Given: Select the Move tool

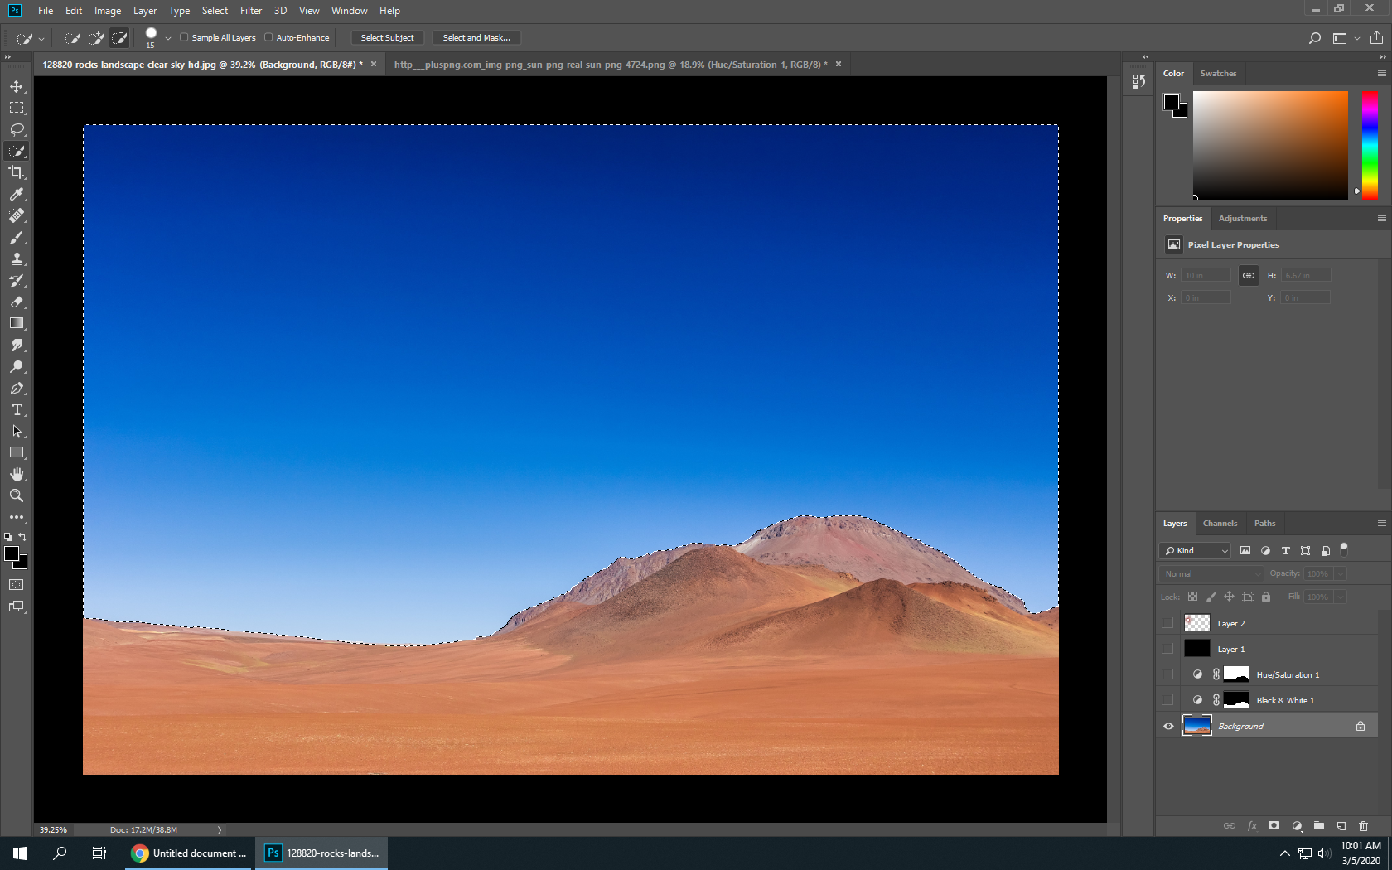Looking at the screenshot, I should pos(17,86).
